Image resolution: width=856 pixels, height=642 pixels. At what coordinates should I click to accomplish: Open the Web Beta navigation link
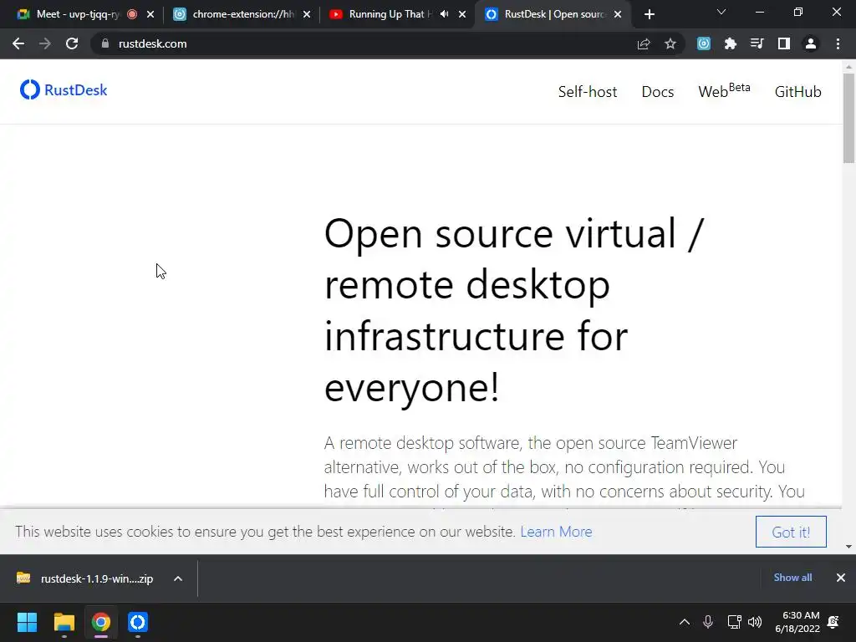725,90
